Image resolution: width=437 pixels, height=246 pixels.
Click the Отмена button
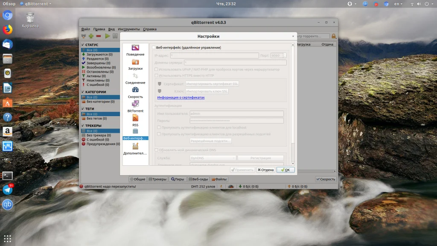pyautogui.click(x=265, y=170)
